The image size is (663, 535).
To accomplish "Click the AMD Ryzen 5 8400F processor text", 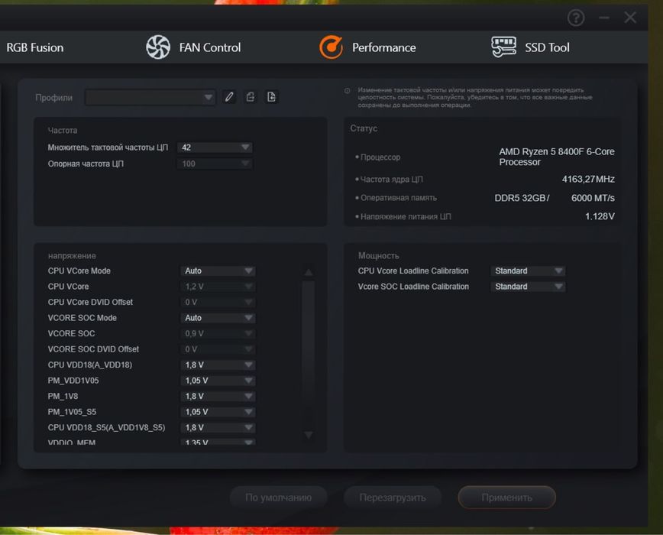I will coord(556,157).
